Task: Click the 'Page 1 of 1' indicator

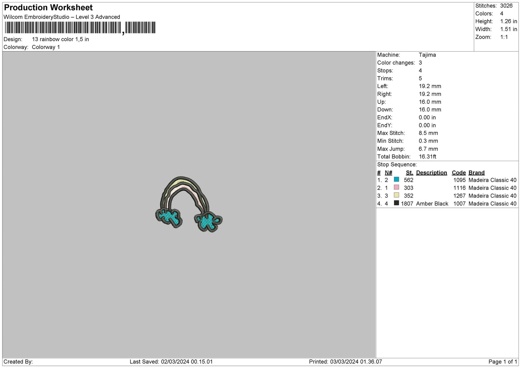Action: tap(503, 362)
